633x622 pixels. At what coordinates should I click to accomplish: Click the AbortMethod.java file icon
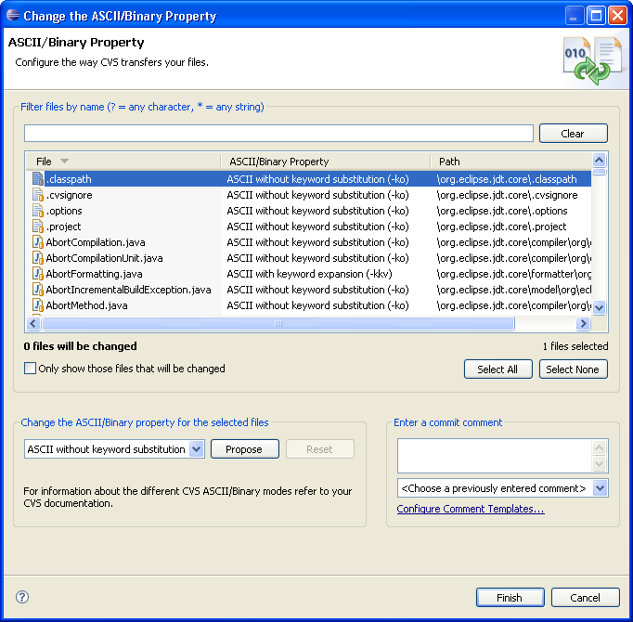tap(38, 305)
